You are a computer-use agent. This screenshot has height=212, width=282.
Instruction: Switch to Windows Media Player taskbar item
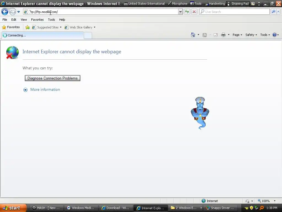[81, 208]
